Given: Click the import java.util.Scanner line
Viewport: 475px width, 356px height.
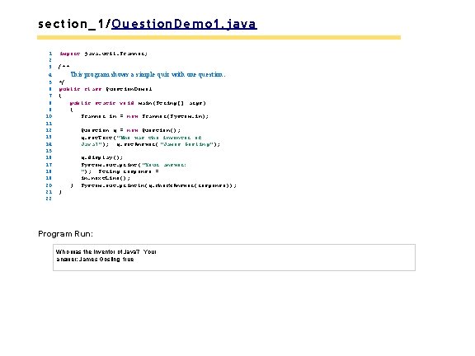Looking at the screenshot, I should pos(103,54).
